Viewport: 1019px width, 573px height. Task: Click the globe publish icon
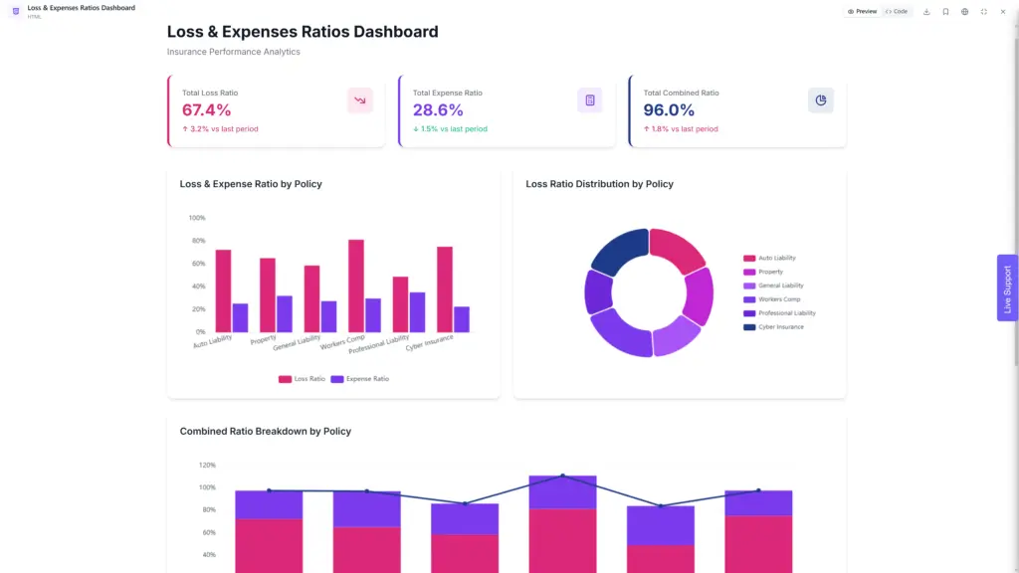(965, 12)
